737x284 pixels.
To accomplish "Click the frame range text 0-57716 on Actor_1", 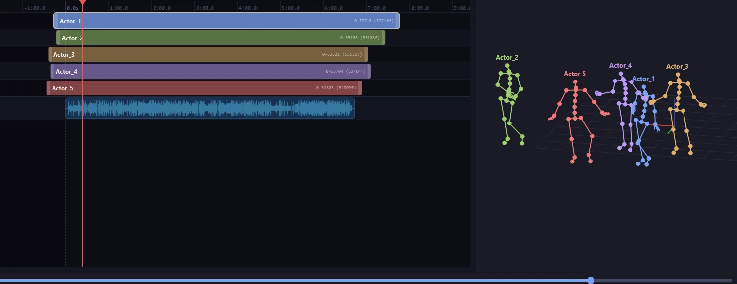I will (x=373, y=21).
